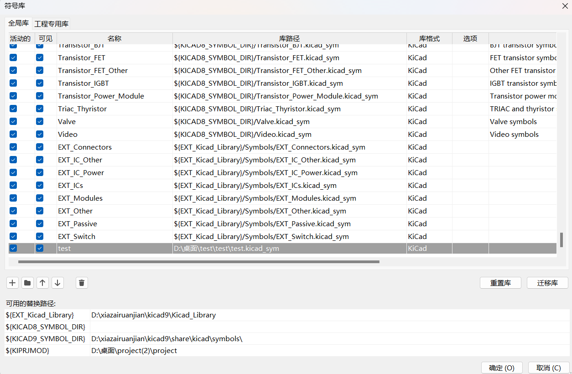Image resolution: width=572 pixels, height=374 pixels.
Task: Confirm with the 确定 (O) button
Action: coord(501,368)
